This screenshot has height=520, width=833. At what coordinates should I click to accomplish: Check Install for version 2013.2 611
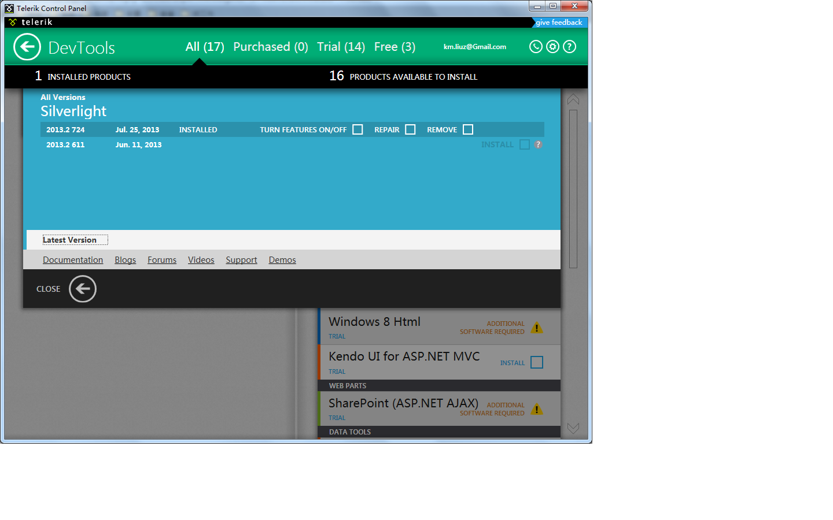[525, 144]
